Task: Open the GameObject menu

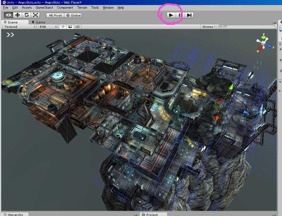Action: 45,8
